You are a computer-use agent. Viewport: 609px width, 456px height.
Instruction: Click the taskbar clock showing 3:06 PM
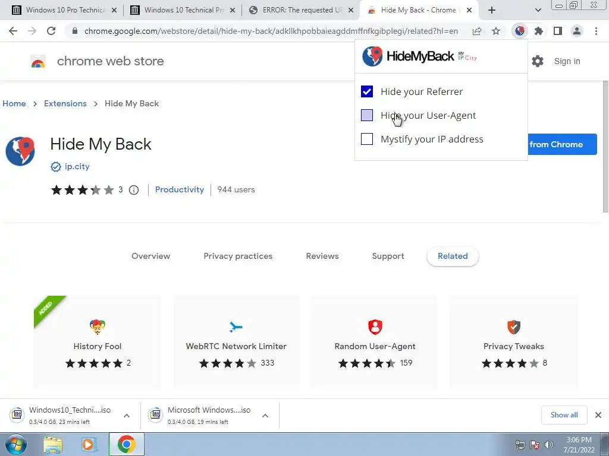579,445
